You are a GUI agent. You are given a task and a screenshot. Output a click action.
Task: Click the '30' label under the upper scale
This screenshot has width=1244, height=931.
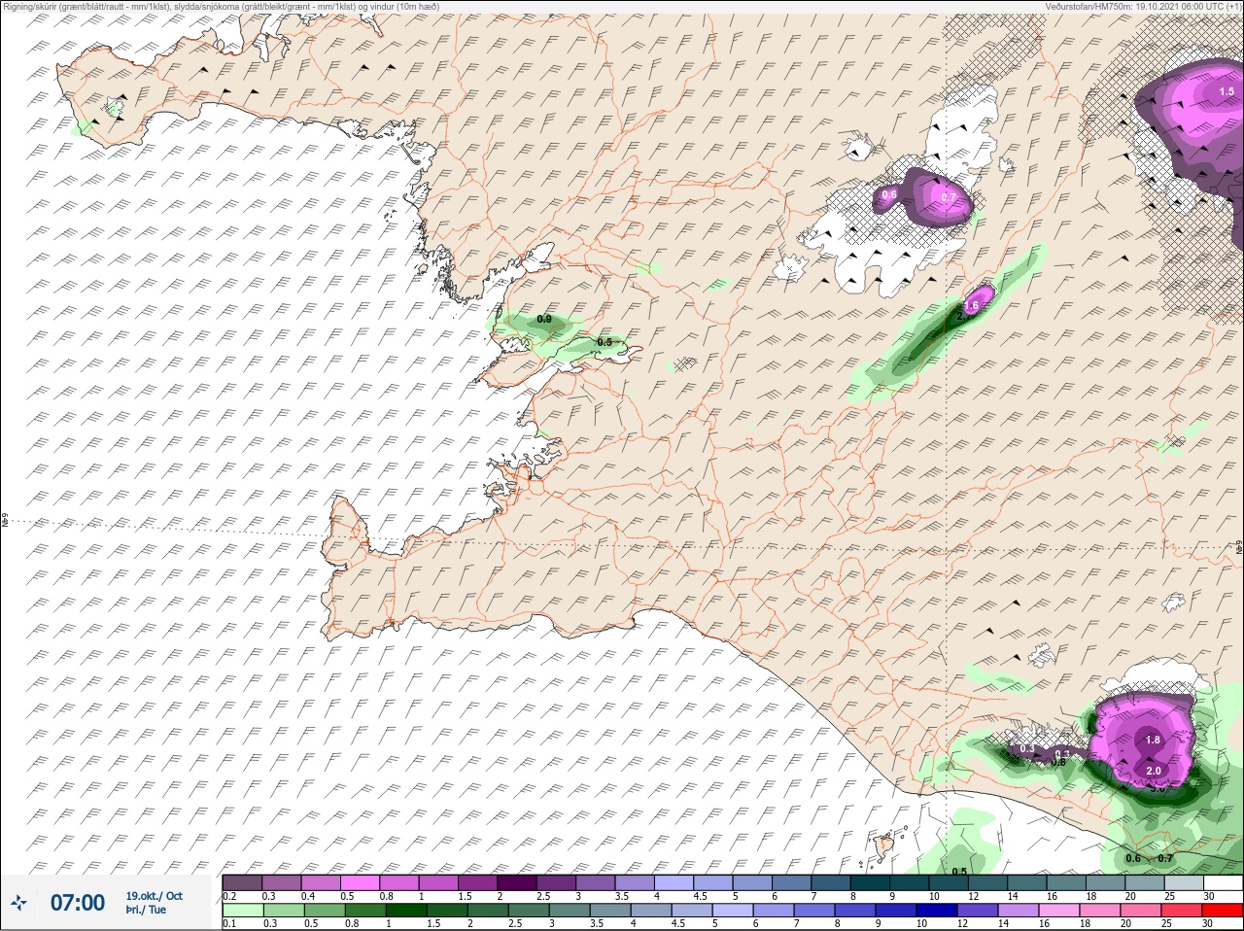pyautogui.click(x=1209, y=896)
